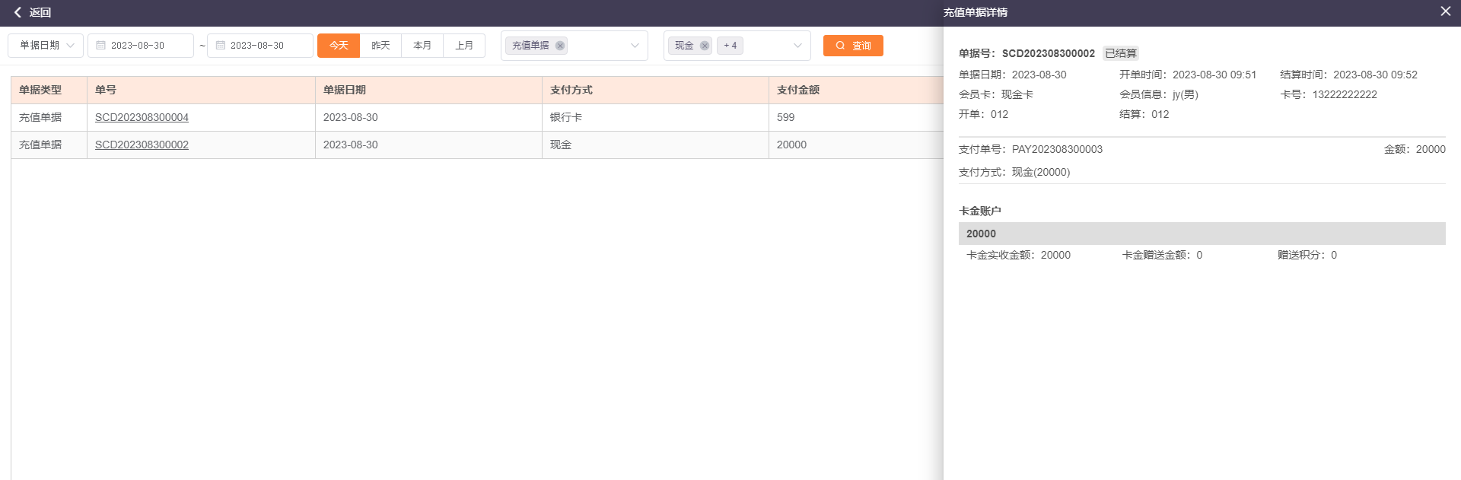The width and height of the screenshot is (1461, 480).
Task: Expand the payment method selector arrow
Action: (x=797, y=46)
